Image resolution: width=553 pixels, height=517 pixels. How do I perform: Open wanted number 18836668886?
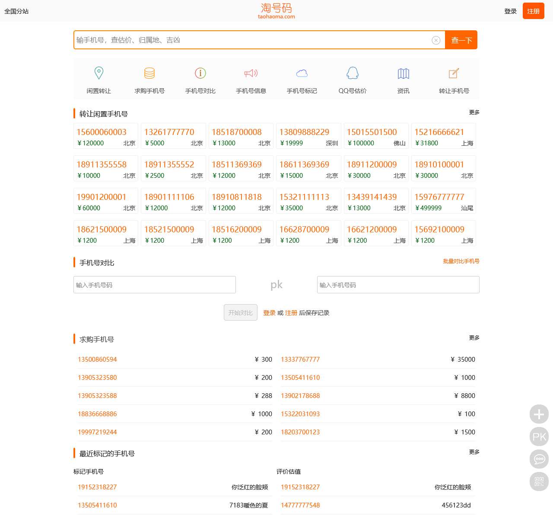pyautogui.click(x=97, y=414)
